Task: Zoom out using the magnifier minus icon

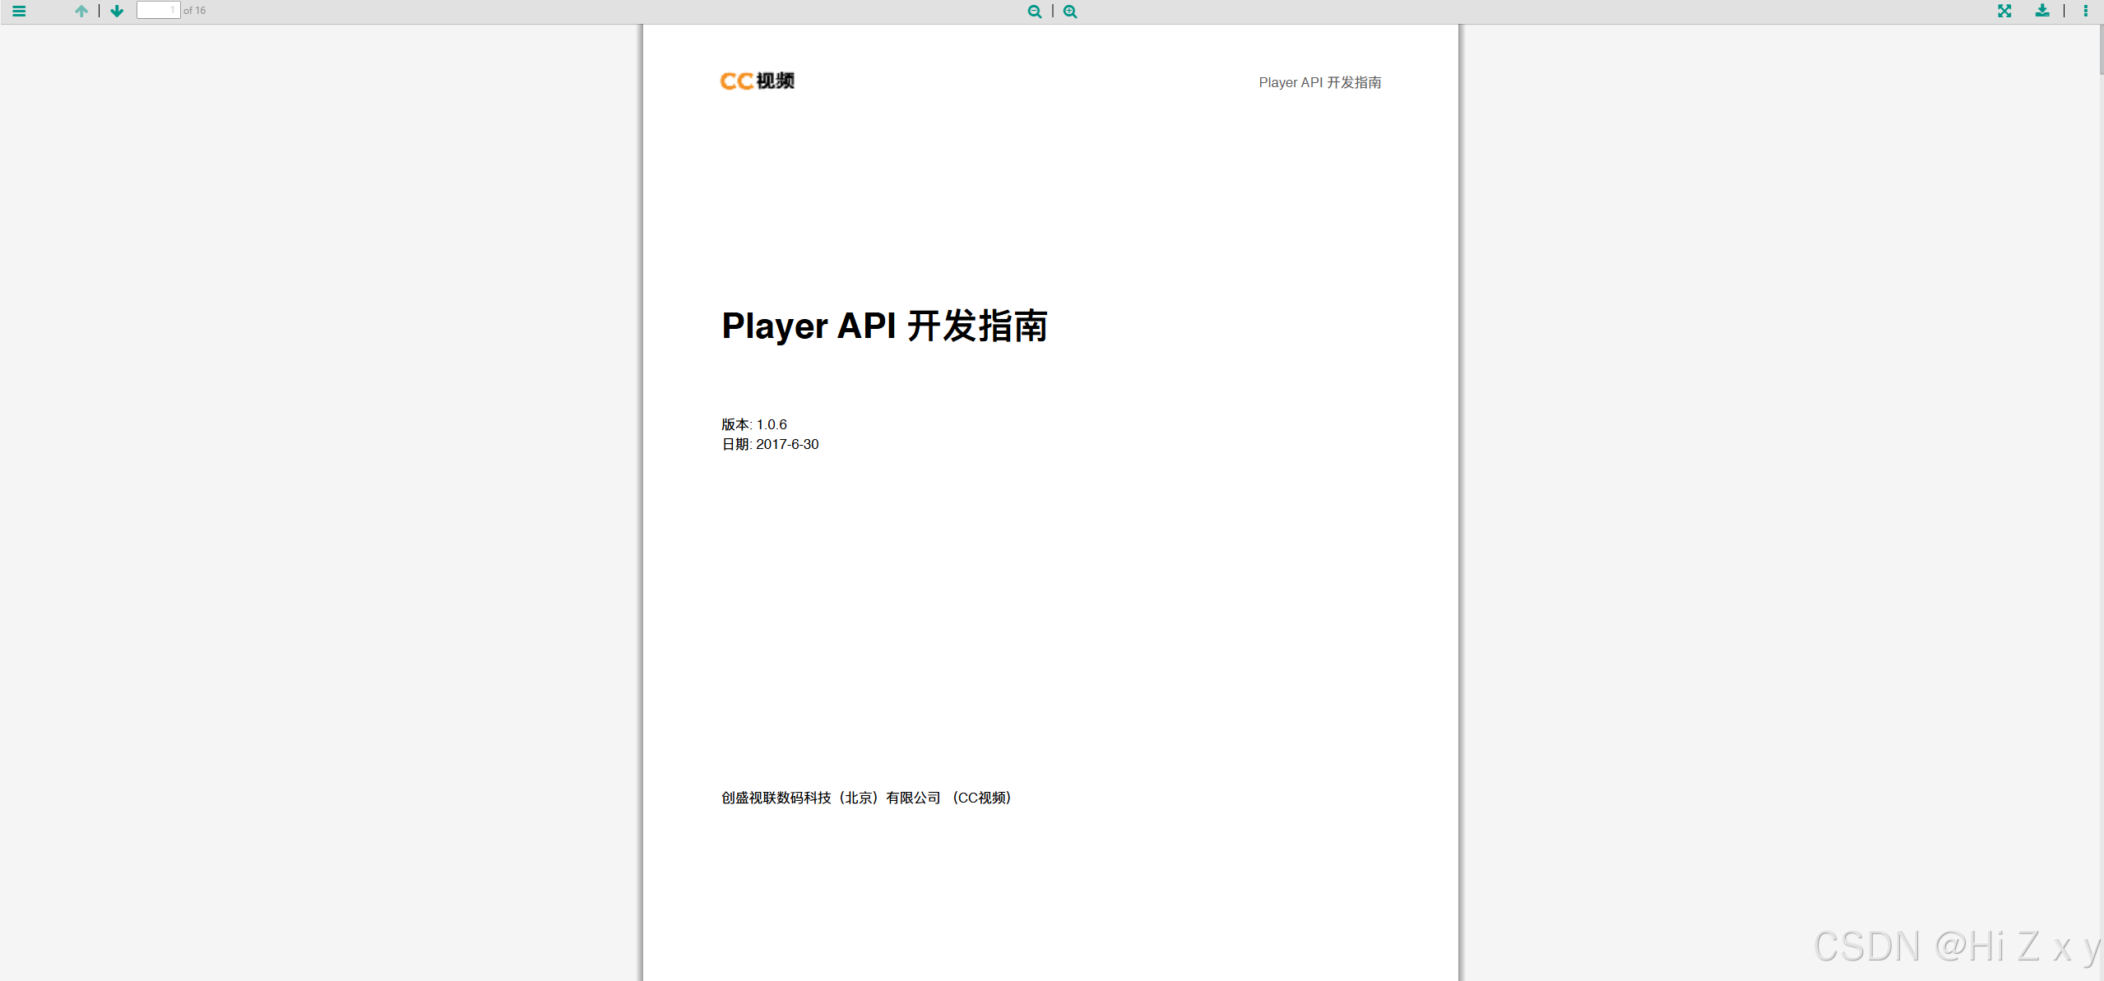Action: coord(1034,12)
